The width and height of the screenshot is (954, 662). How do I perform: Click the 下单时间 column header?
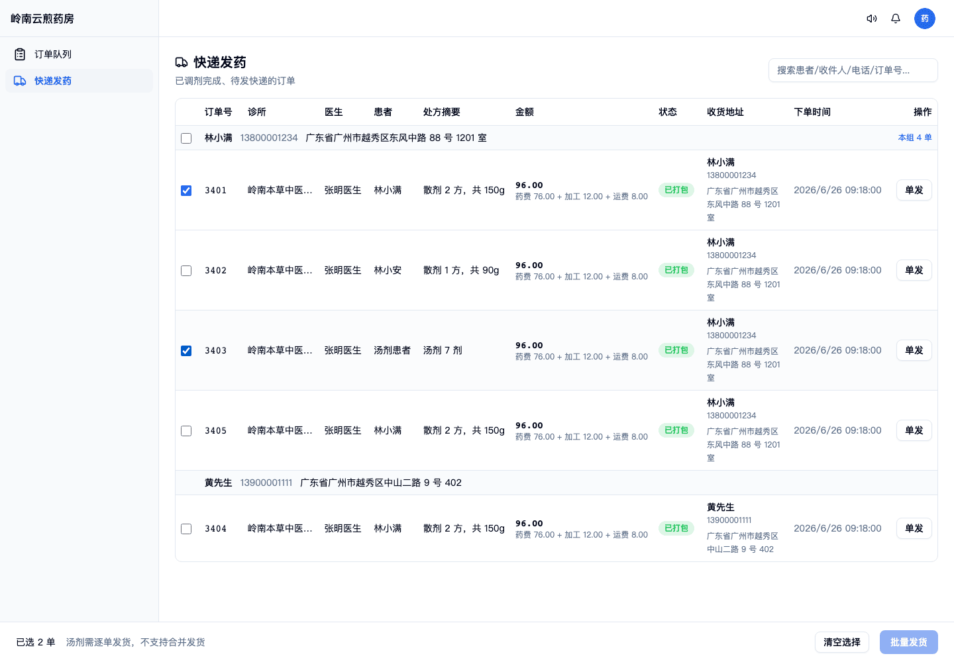[812, 112]
